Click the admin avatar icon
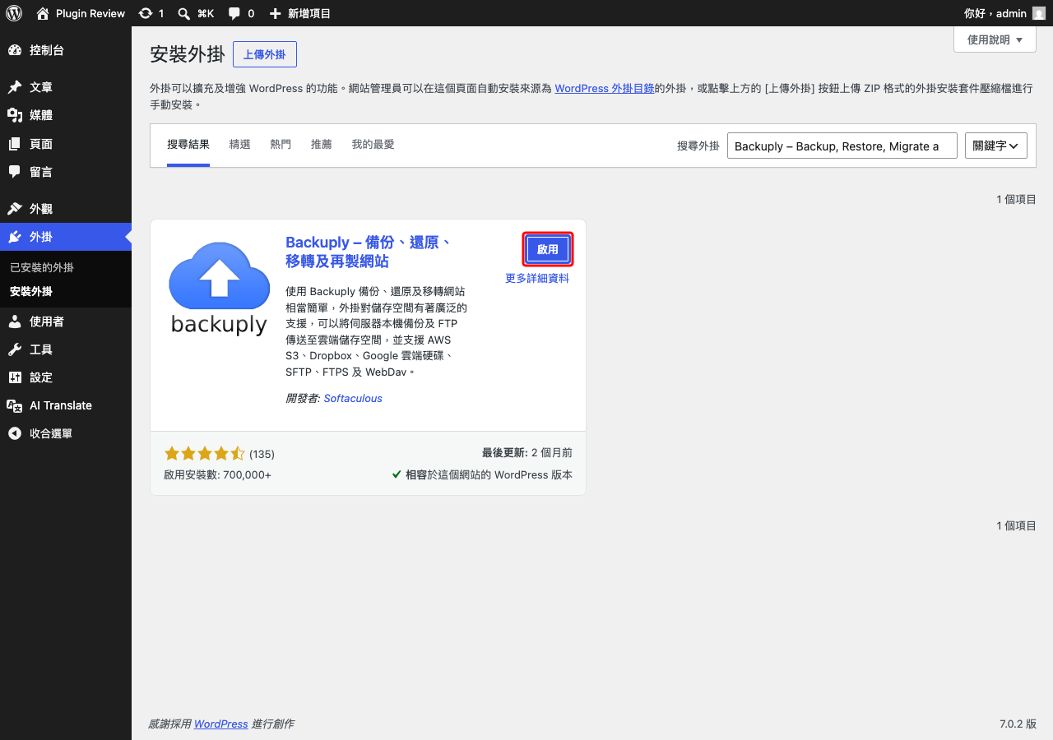Screen dimensions: 1053x740 tap(1039, 13)
